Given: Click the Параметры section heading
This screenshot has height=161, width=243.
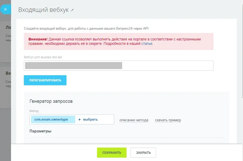Looking at the screenshot, I should click(40, 131).
